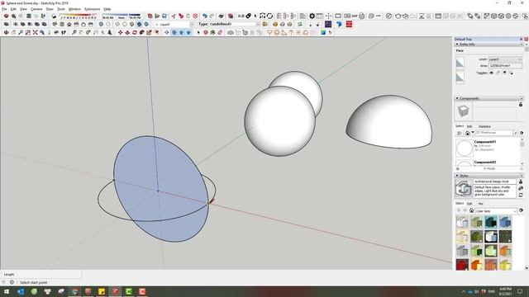Open the yellow sticky notes taskbar app

(102, 291)
